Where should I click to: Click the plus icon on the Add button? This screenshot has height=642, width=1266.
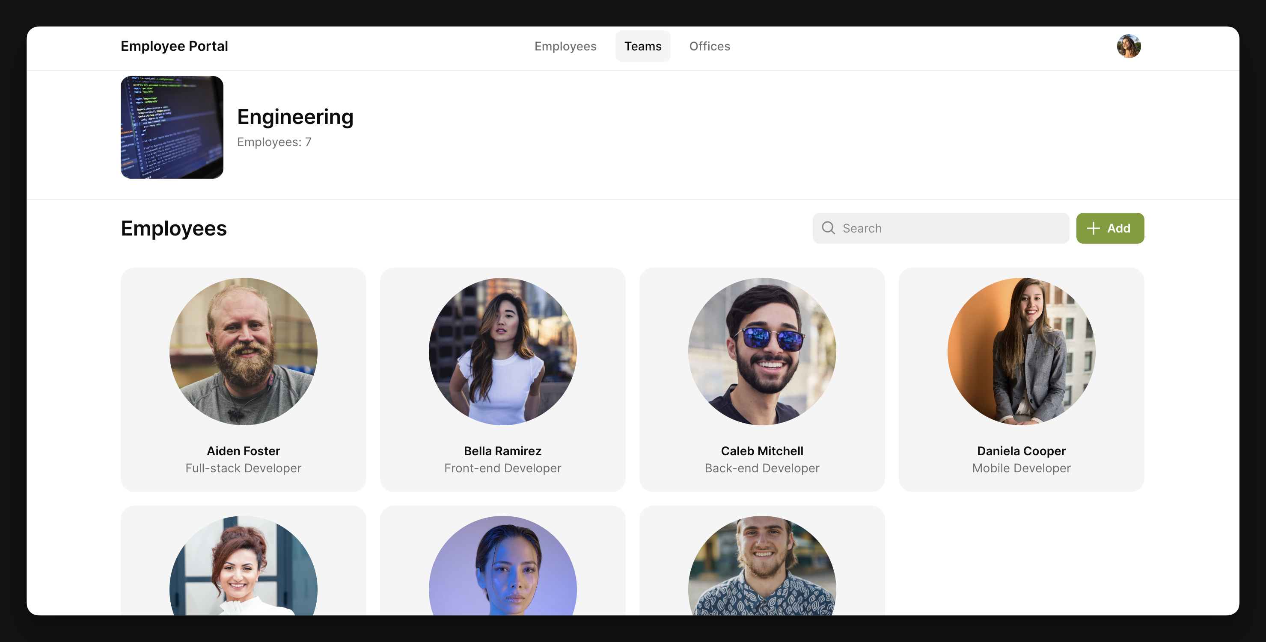click(1093, 228)
